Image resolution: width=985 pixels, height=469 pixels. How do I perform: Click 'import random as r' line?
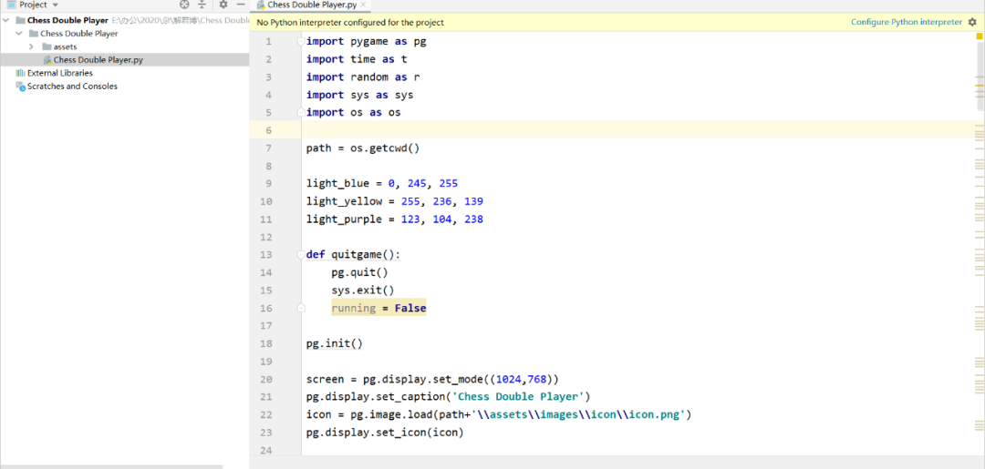[x=363, y=77]
